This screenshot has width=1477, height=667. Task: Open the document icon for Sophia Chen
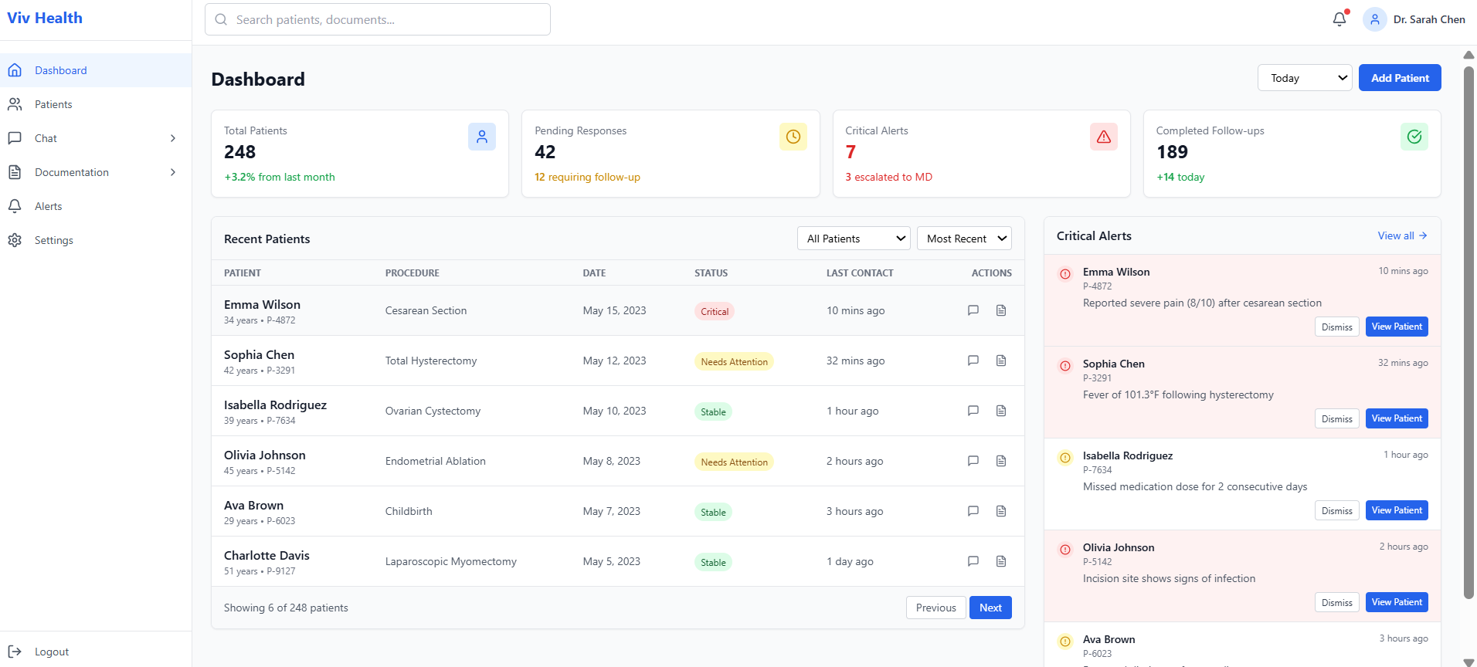1001,361
